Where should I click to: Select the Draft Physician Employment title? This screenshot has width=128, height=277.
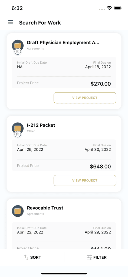pos(63,42)
